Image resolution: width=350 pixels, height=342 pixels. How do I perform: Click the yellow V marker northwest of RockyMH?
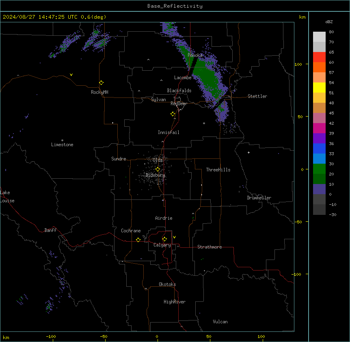[71, 75]
